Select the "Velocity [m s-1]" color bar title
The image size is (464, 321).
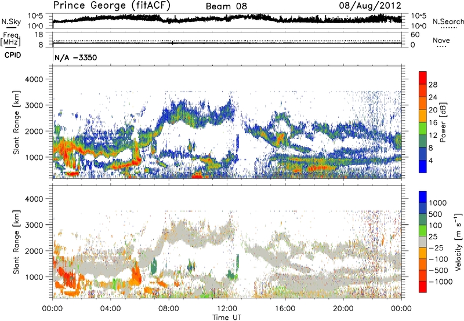tap(458, 242)
